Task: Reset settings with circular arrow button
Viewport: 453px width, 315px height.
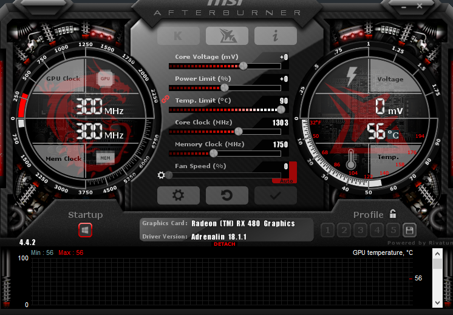Action: (x=226, y=195)
